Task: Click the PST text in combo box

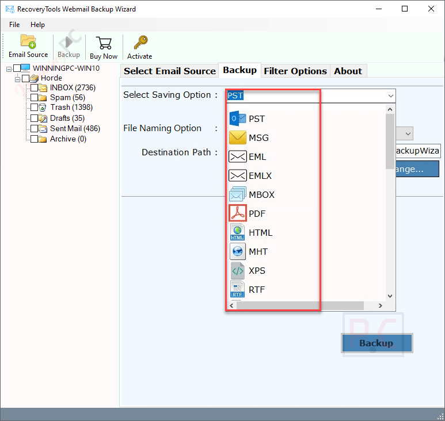Action: (x=235, y=95)
